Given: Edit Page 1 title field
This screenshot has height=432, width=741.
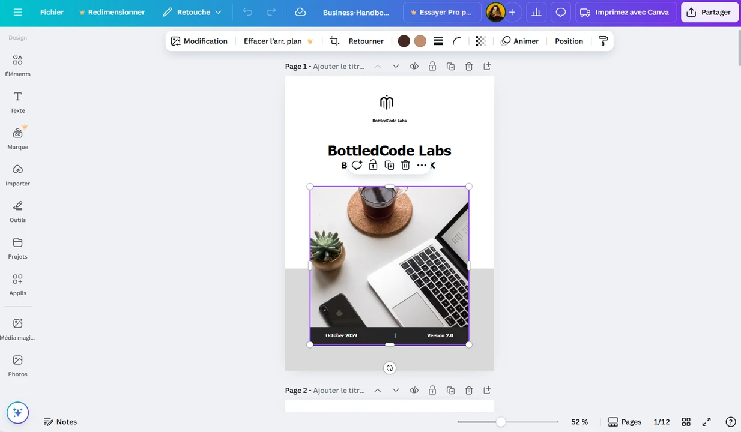Looking at the screenshot, I should coord(339,67).
